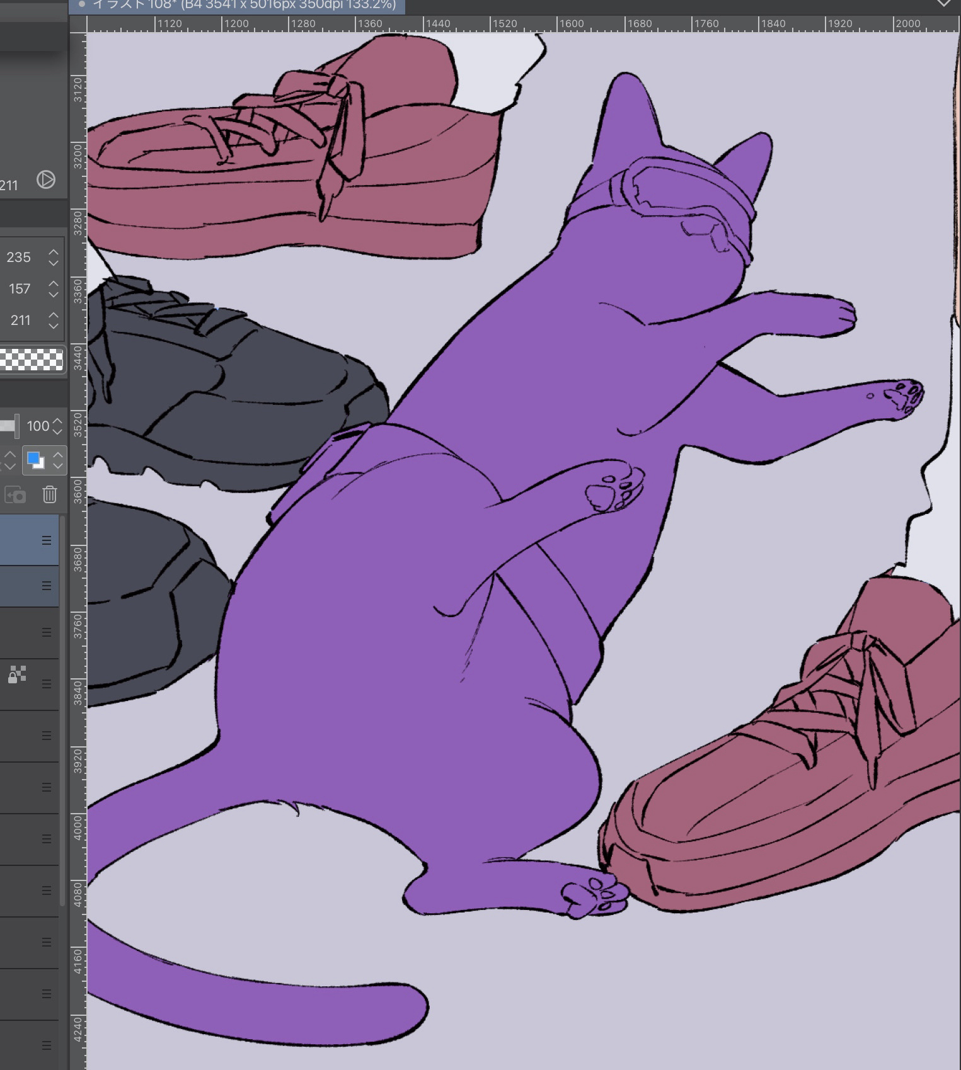Click the layer opacity slider handle
Viewport: 961px width, 1070px height.
16,426
